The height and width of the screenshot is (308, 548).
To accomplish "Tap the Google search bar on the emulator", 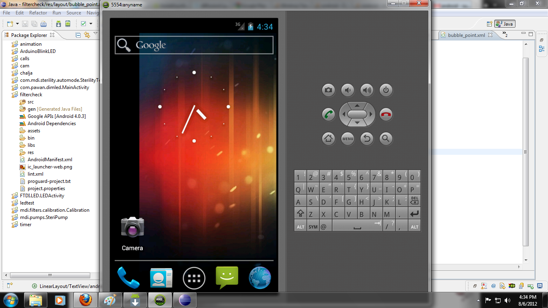I will [x=194, y=45].
